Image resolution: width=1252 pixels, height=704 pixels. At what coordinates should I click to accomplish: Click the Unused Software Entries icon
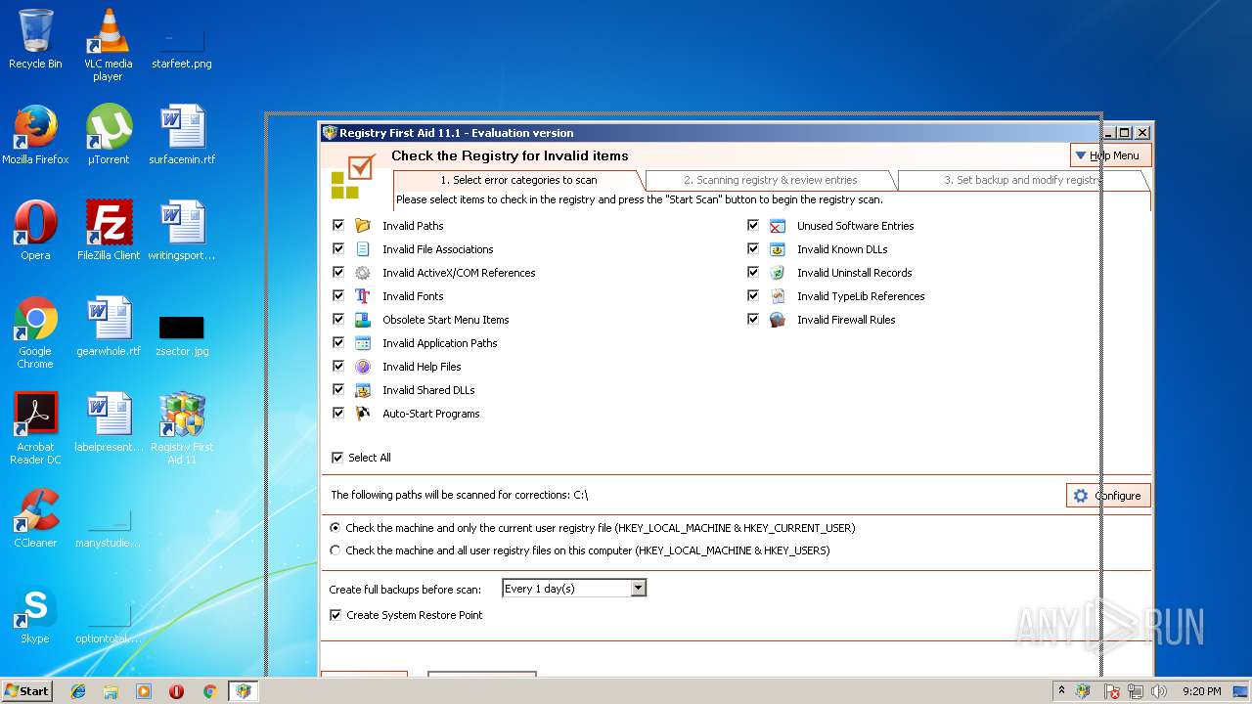pyautogui.click(x=778, y=226)
